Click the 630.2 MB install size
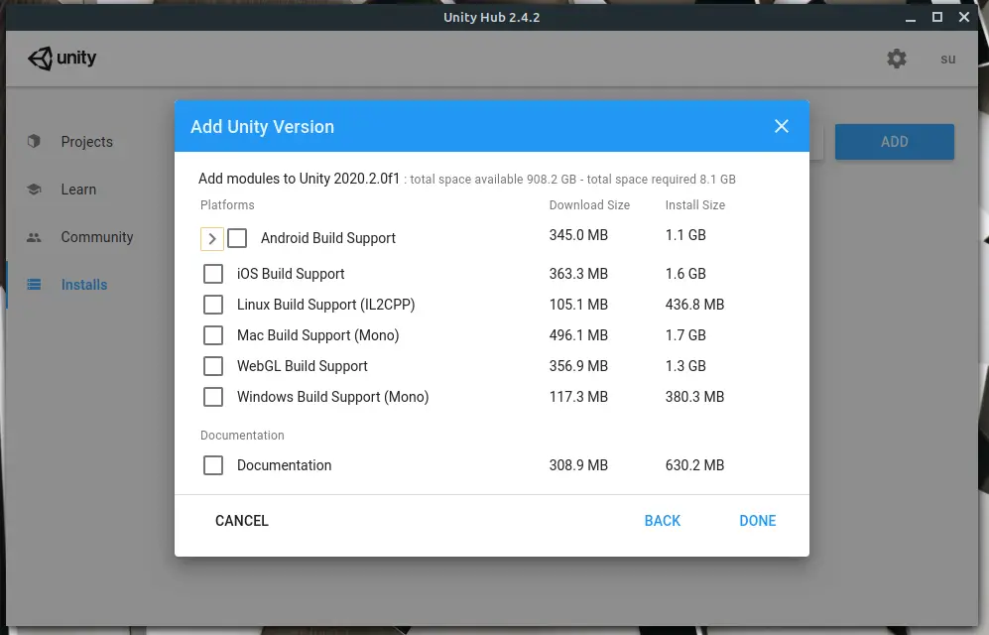Viewport: 989px width, 635px height. click(694, 465)
